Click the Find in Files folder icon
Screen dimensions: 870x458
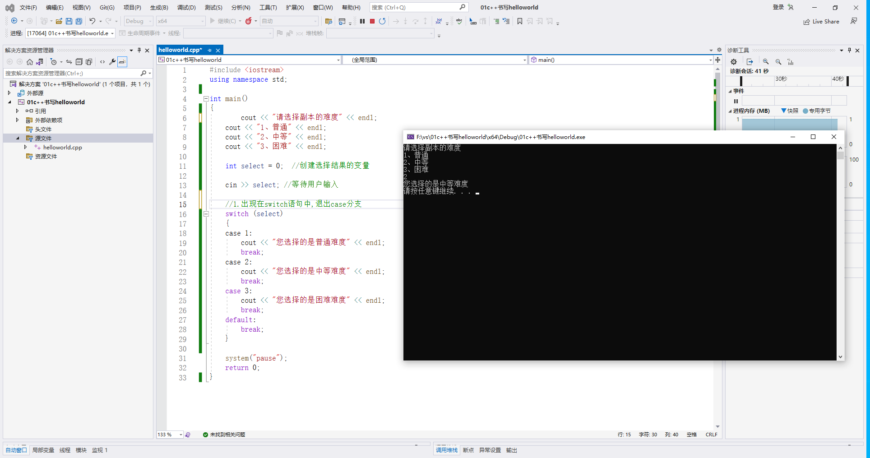click(329, 21)
